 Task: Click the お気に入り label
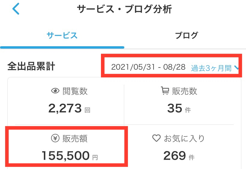tap(184, 138)
